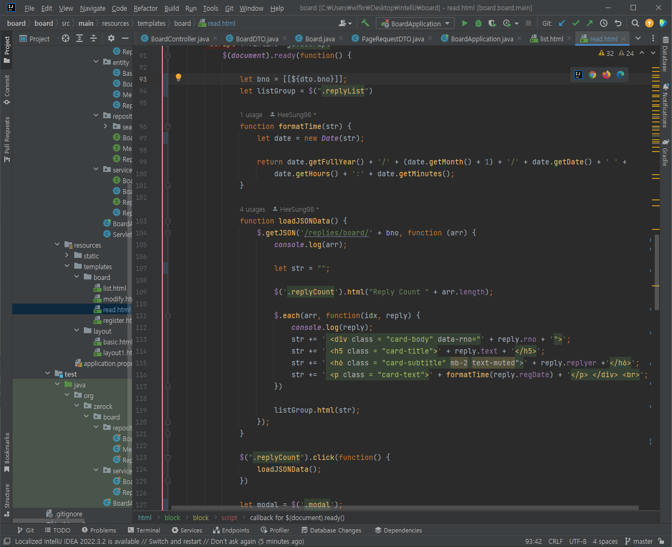
Task: Select application.properties file in tree
Action: pyautogui.click(x=103, y=363)
